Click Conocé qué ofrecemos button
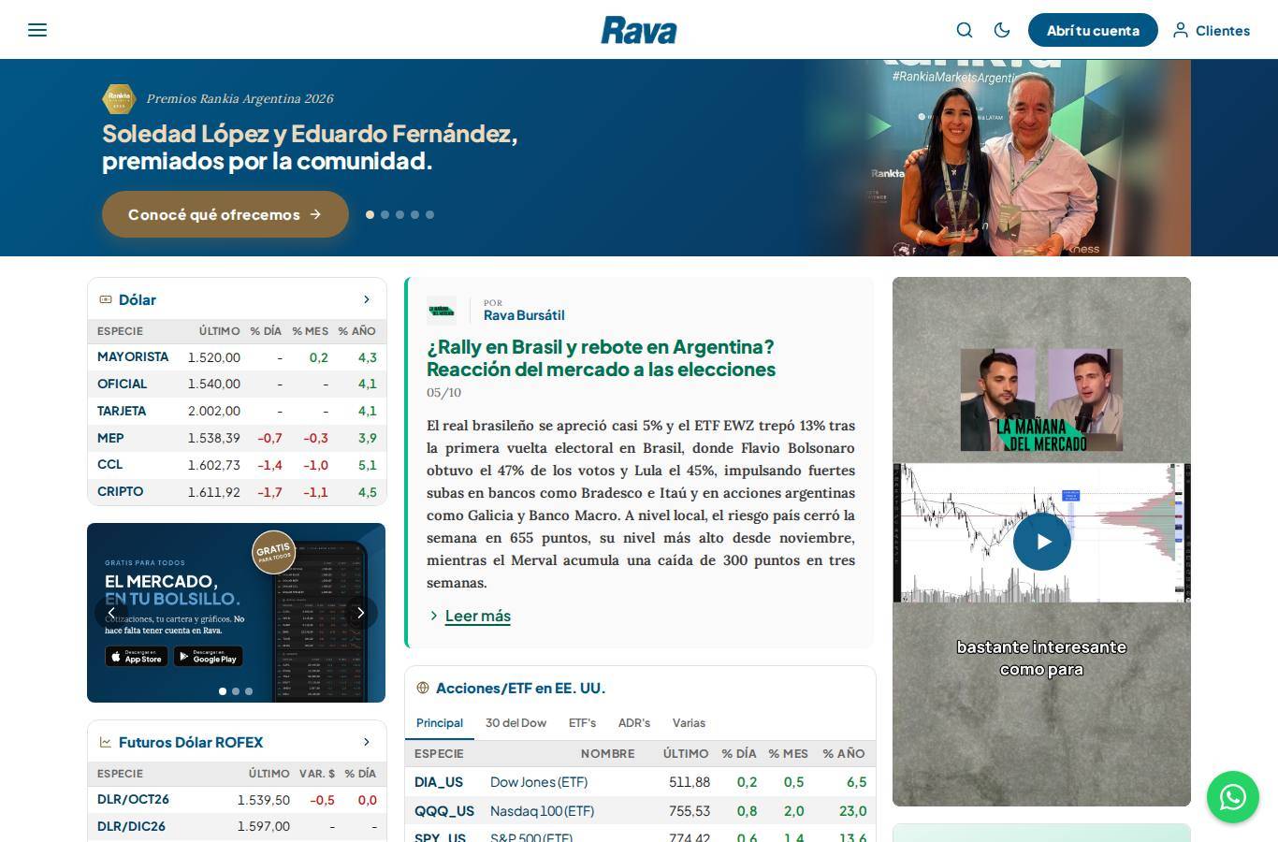 point(225,214)
